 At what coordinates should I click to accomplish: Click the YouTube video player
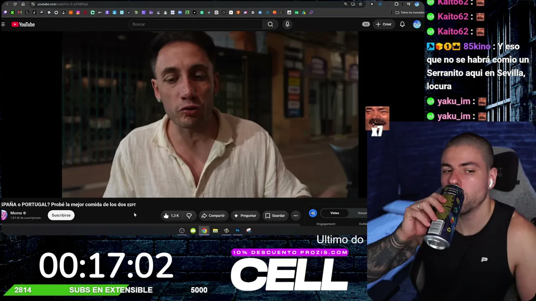[x=210, y=114]
